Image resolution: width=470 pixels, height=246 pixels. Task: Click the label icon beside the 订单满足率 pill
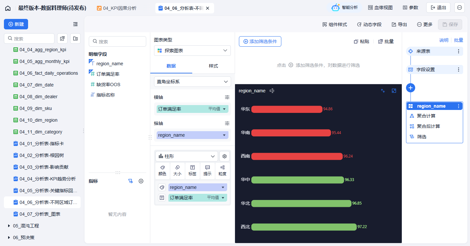click(162, 198)
